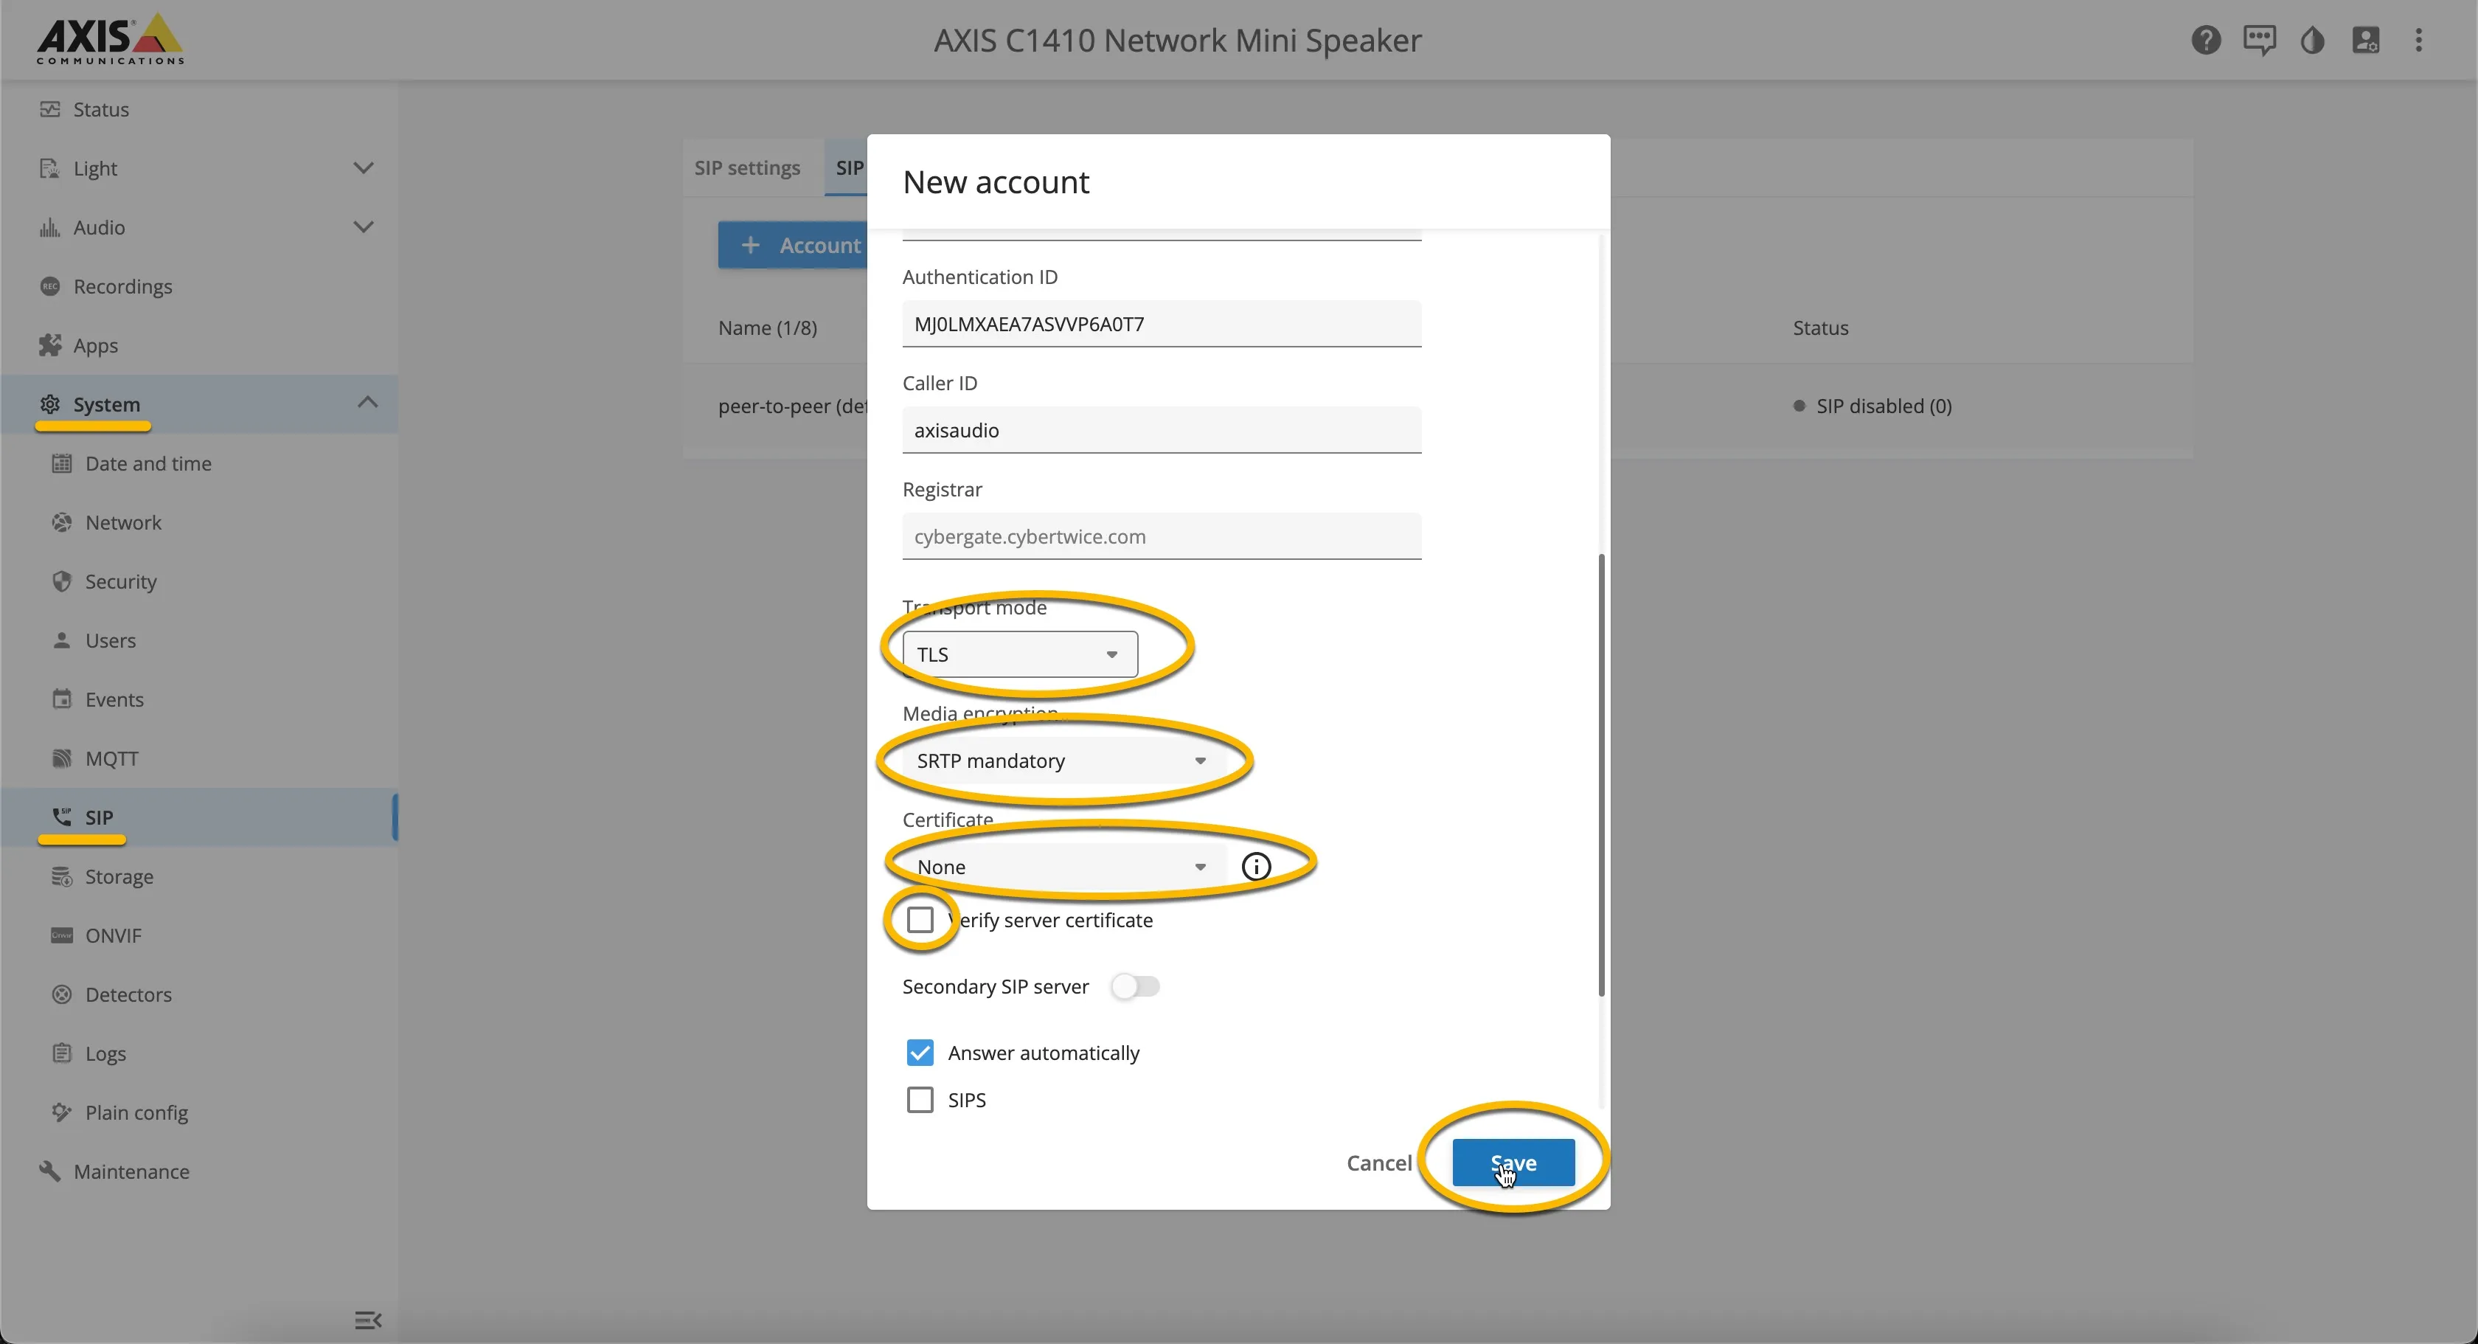Open the help question mark icon

coord(2206,41)
